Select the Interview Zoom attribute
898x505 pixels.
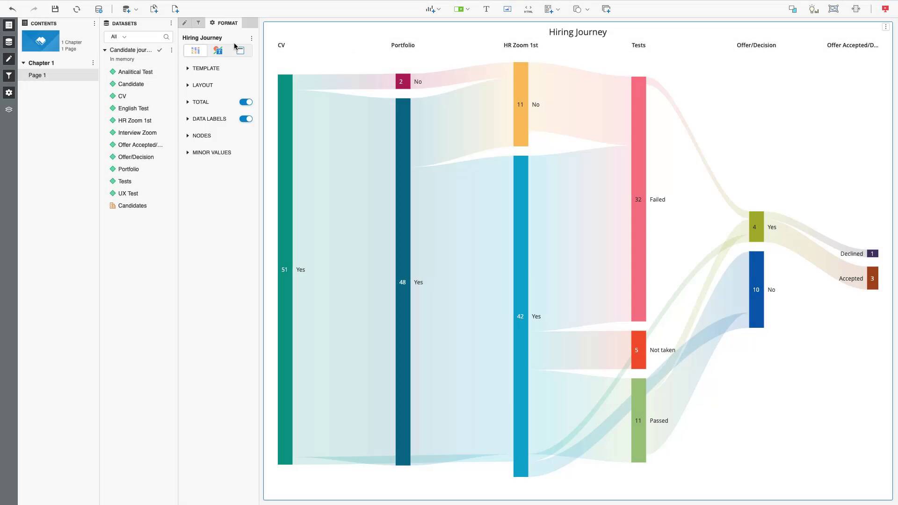pos(137,133)
